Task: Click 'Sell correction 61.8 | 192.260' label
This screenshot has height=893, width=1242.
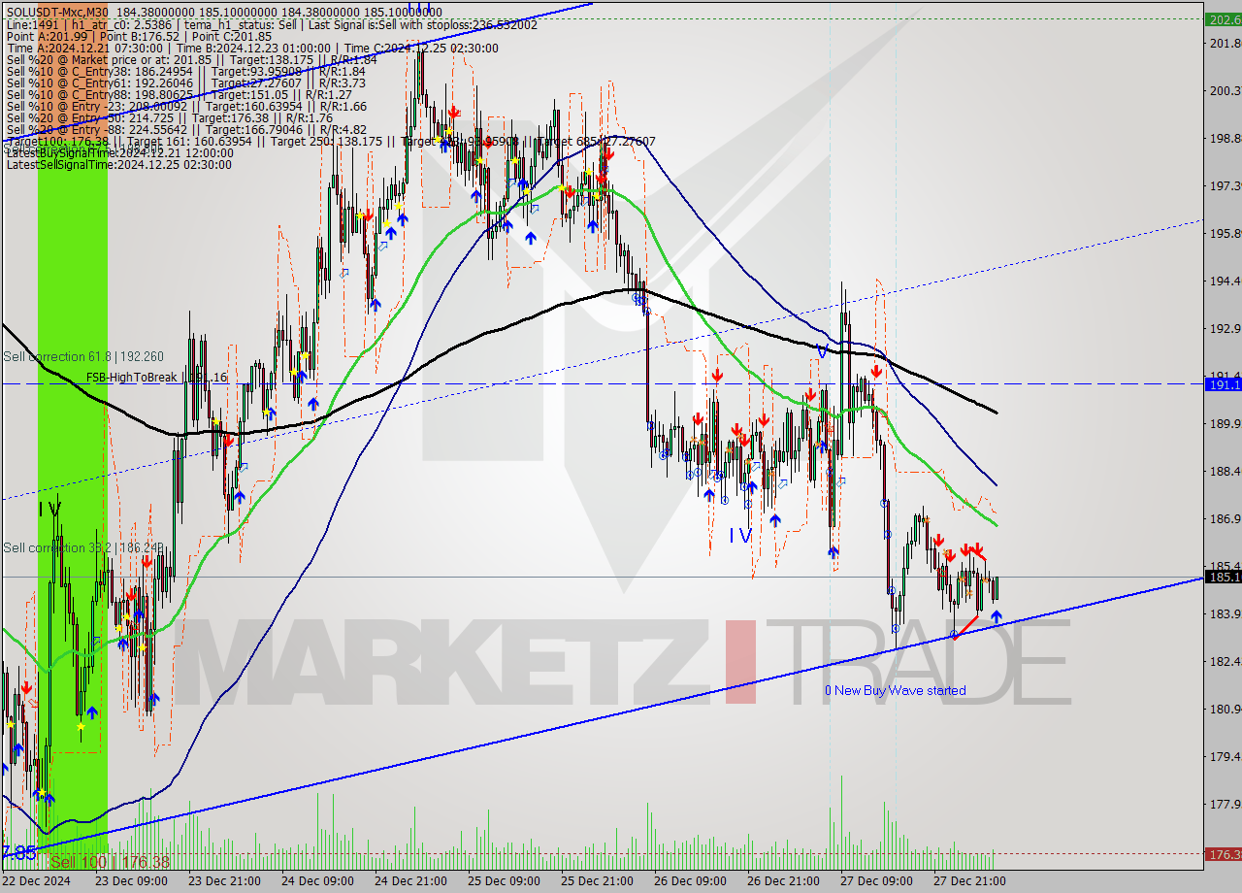Action: pos(83,356)
